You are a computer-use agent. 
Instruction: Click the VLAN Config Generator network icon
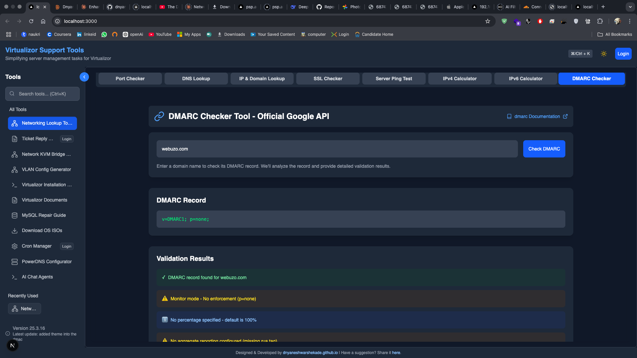(15, 170)
